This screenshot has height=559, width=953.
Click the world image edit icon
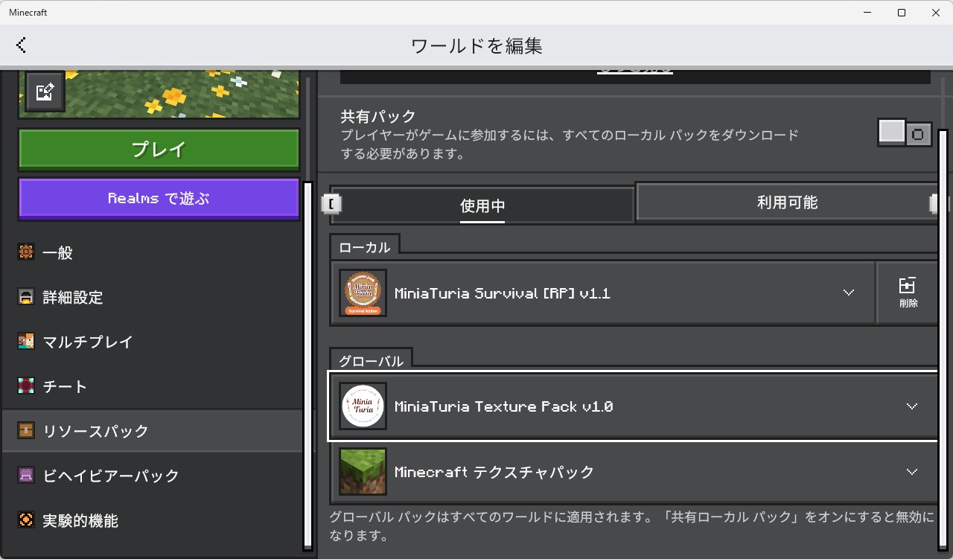coord(45,92)
